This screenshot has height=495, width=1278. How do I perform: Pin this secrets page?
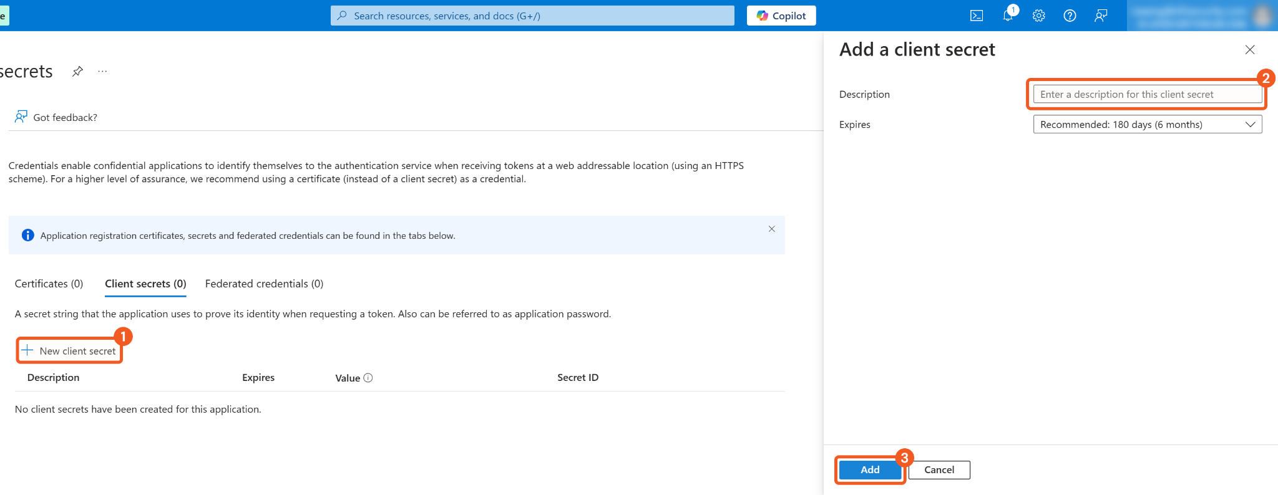click(77, 72)
